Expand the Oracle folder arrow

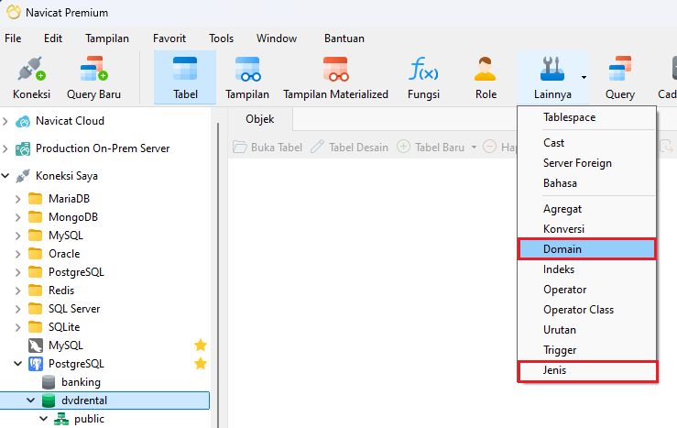pos(17,254)
